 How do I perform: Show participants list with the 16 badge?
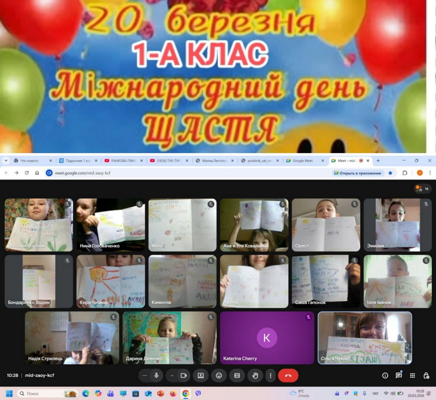(x=423, y=188)
